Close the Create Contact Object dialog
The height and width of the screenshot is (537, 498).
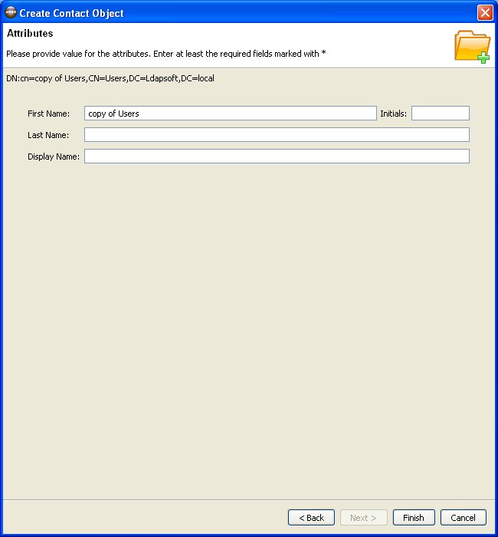484,12
